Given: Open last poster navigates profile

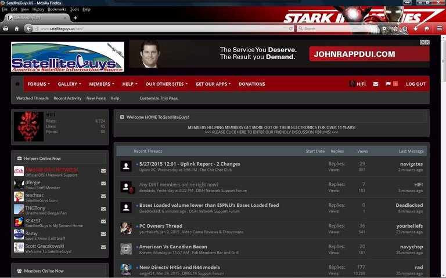Looking at the screenshot, I should [x=411, y=164].
